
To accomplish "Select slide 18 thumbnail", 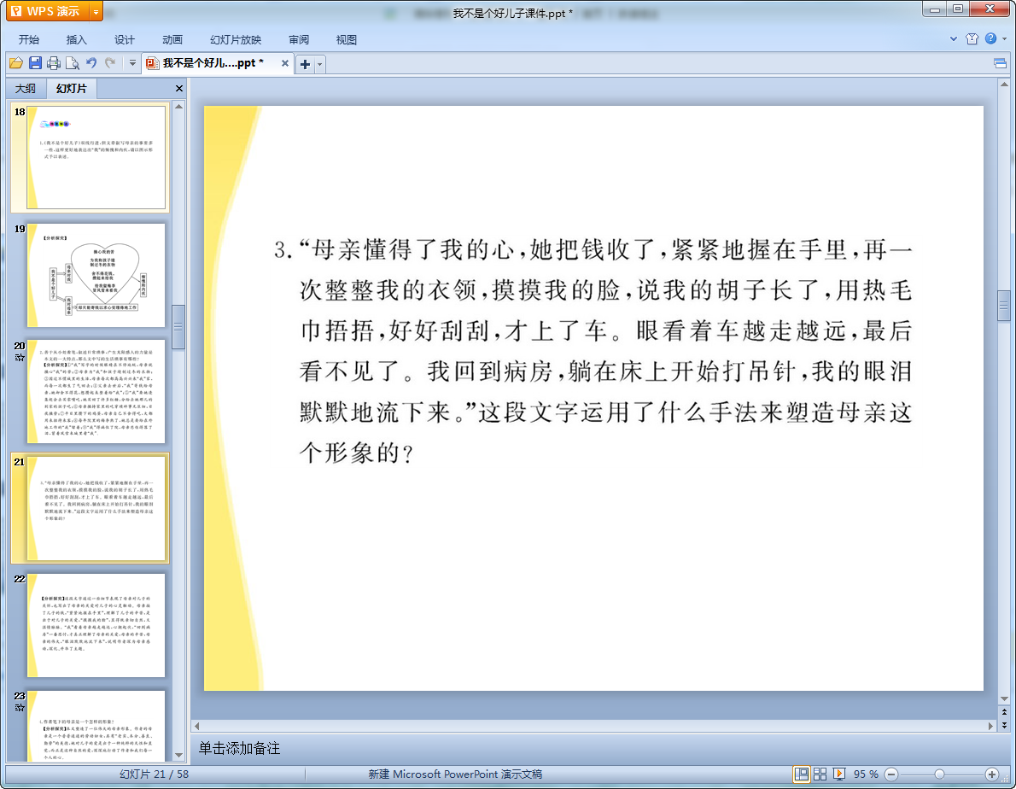I will [96, 157].
